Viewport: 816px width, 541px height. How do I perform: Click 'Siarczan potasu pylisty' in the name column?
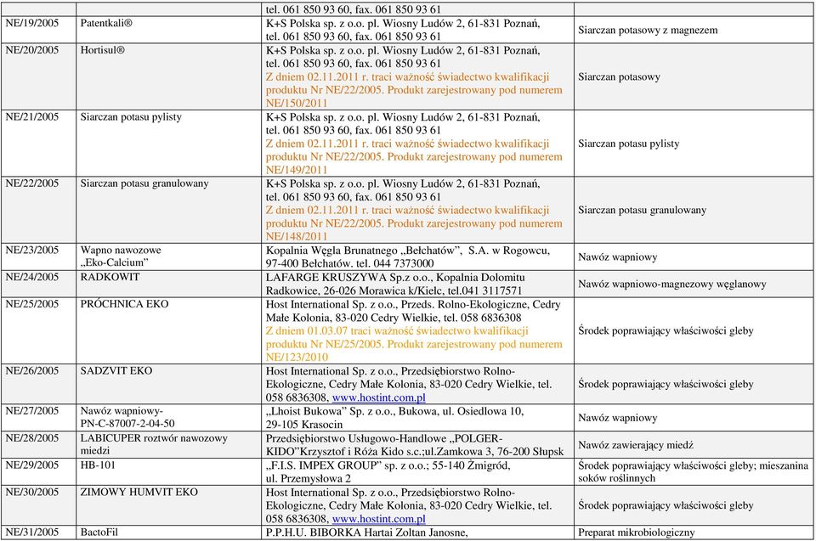[131, 117]
